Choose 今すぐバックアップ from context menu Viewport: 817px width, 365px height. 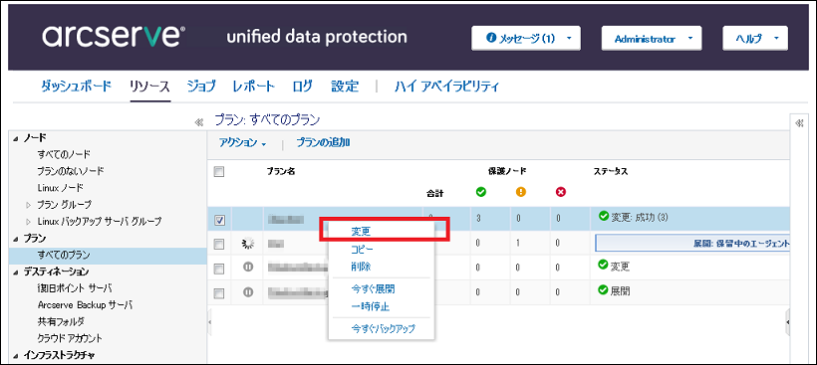click(x=383, y=328)
